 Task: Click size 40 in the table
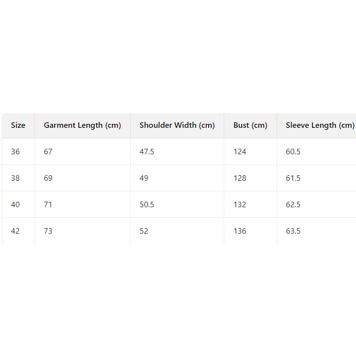pyautogui.click(x=15, y=205)
